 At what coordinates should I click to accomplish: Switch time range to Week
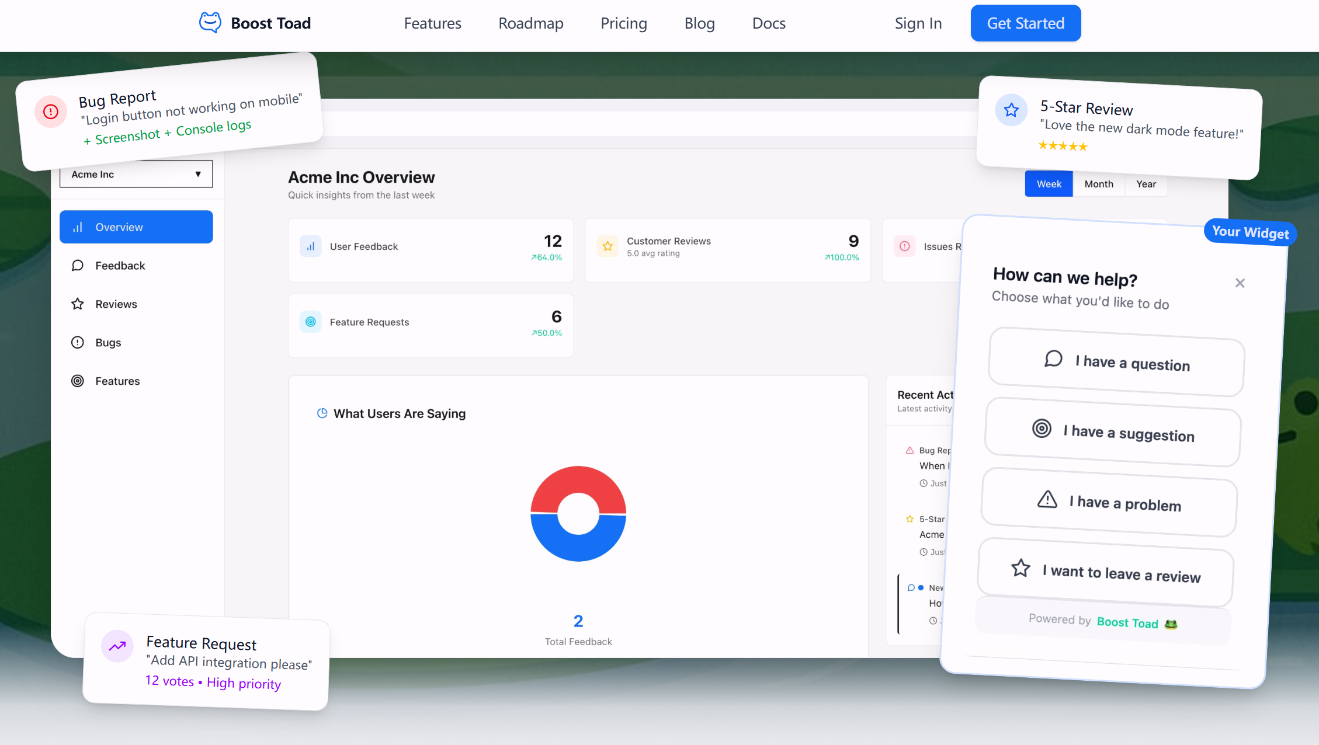[1049, 184]
